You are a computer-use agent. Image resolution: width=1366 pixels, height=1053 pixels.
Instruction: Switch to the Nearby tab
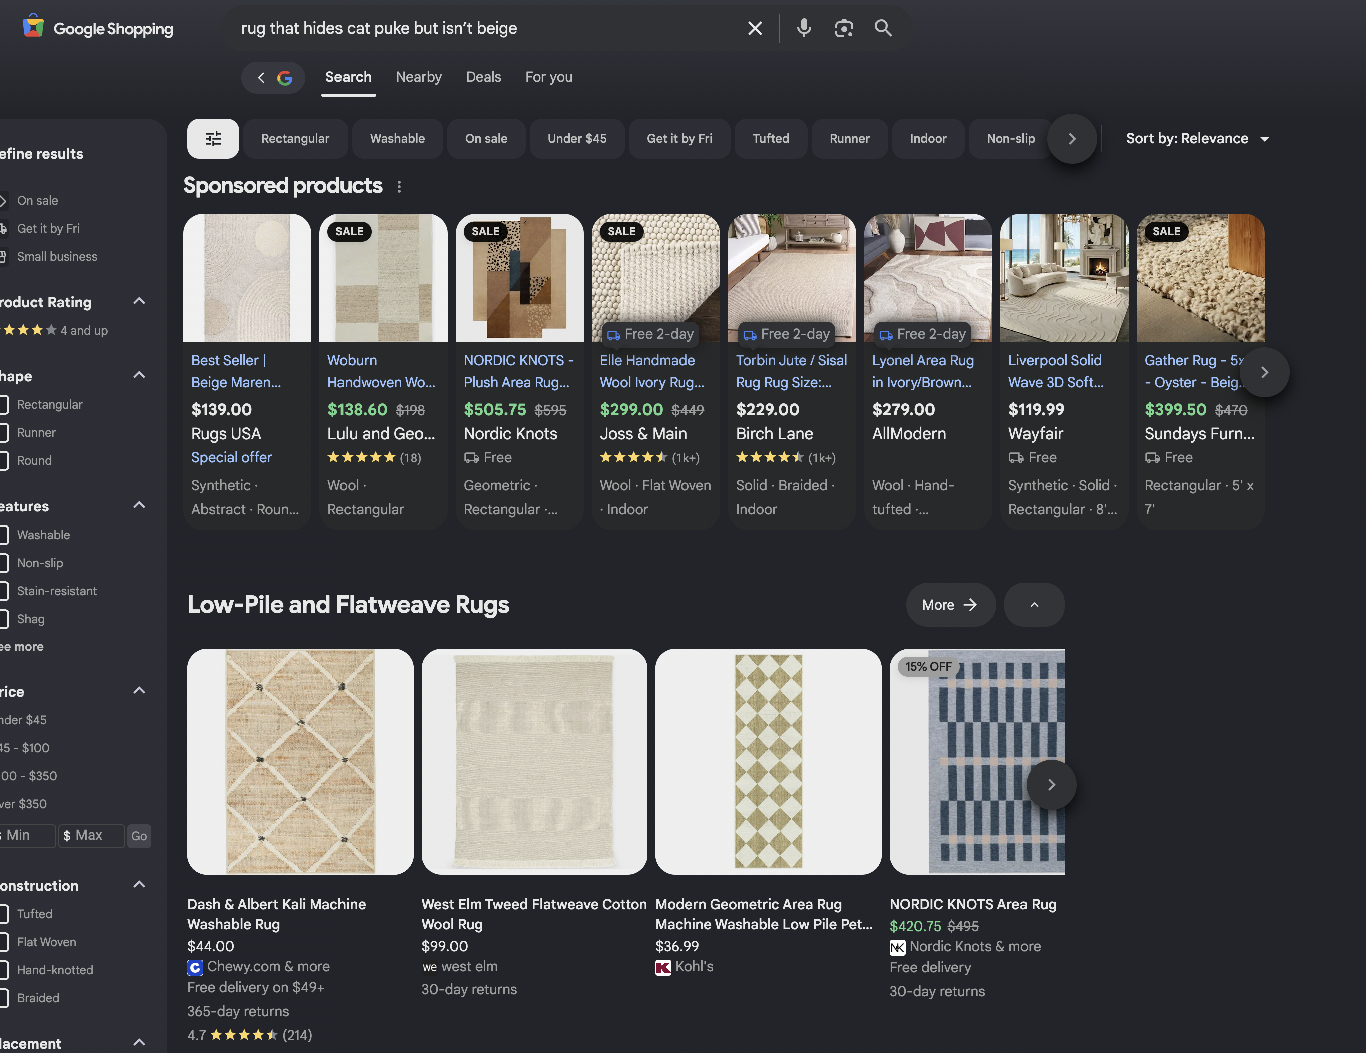[x=419, y=77]
